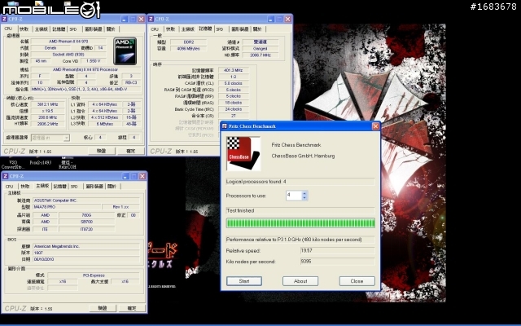Select the CPU tab in the memory CPU-Z window
This screenshot has width=521, height=326.
tap(155, 29)
